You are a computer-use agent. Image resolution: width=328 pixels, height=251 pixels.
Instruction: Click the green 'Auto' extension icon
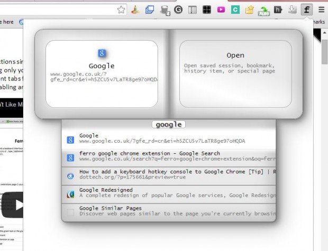tap(263, 10)
